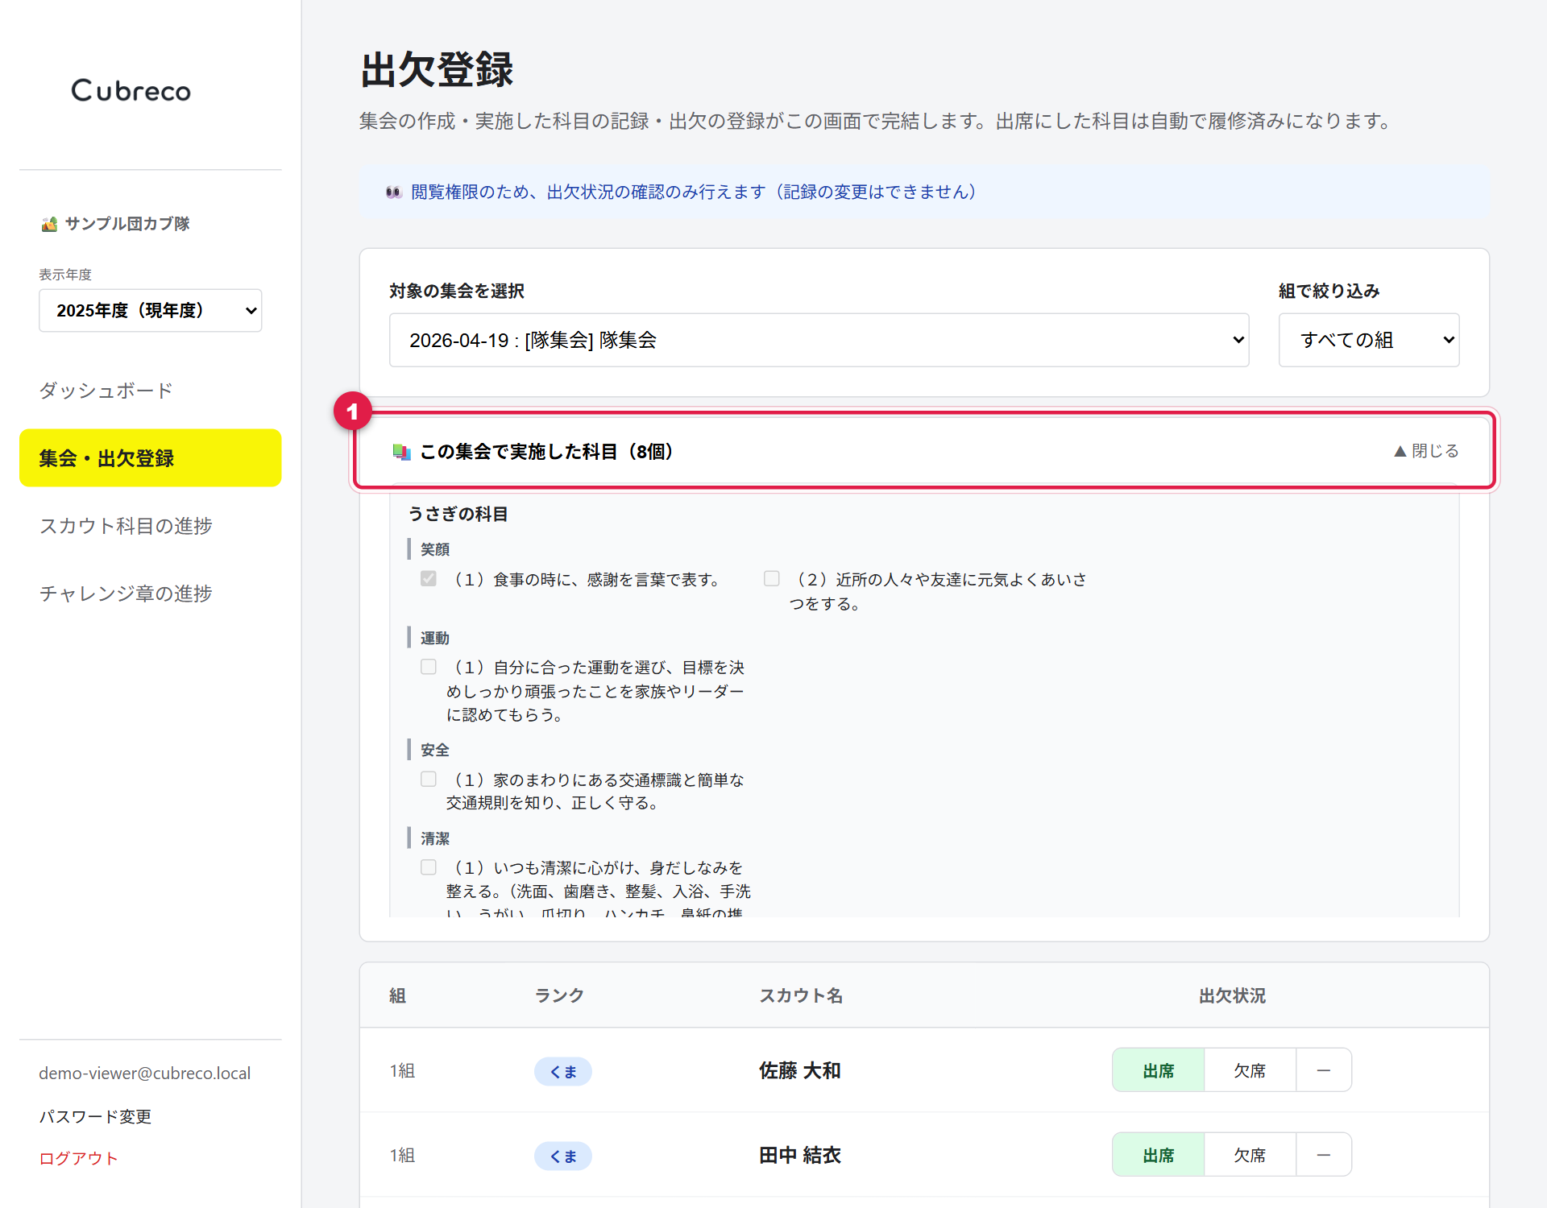Go to ダッシュボード in sidebar
Image resolution: width=1547 pixels, height=1208 pixels.
point(106,391)
